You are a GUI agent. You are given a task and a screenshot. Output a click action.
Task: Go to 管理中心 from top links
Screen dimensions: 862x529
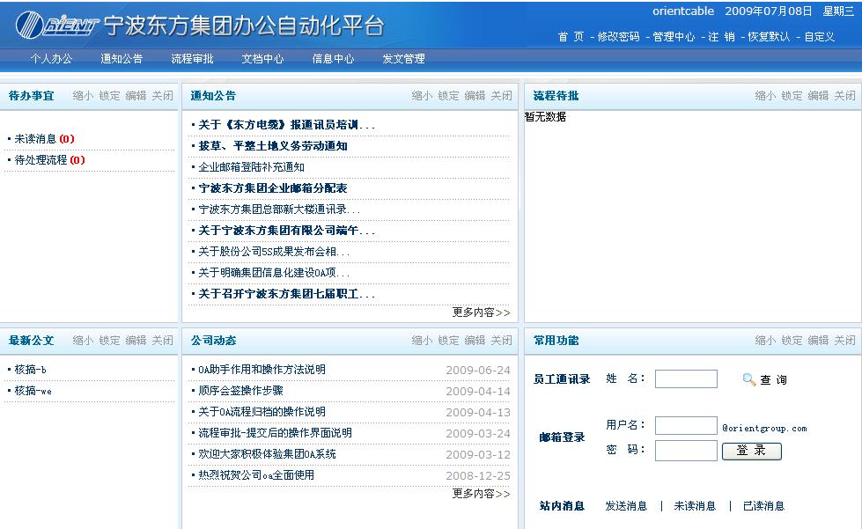click(x=674, y=37)
